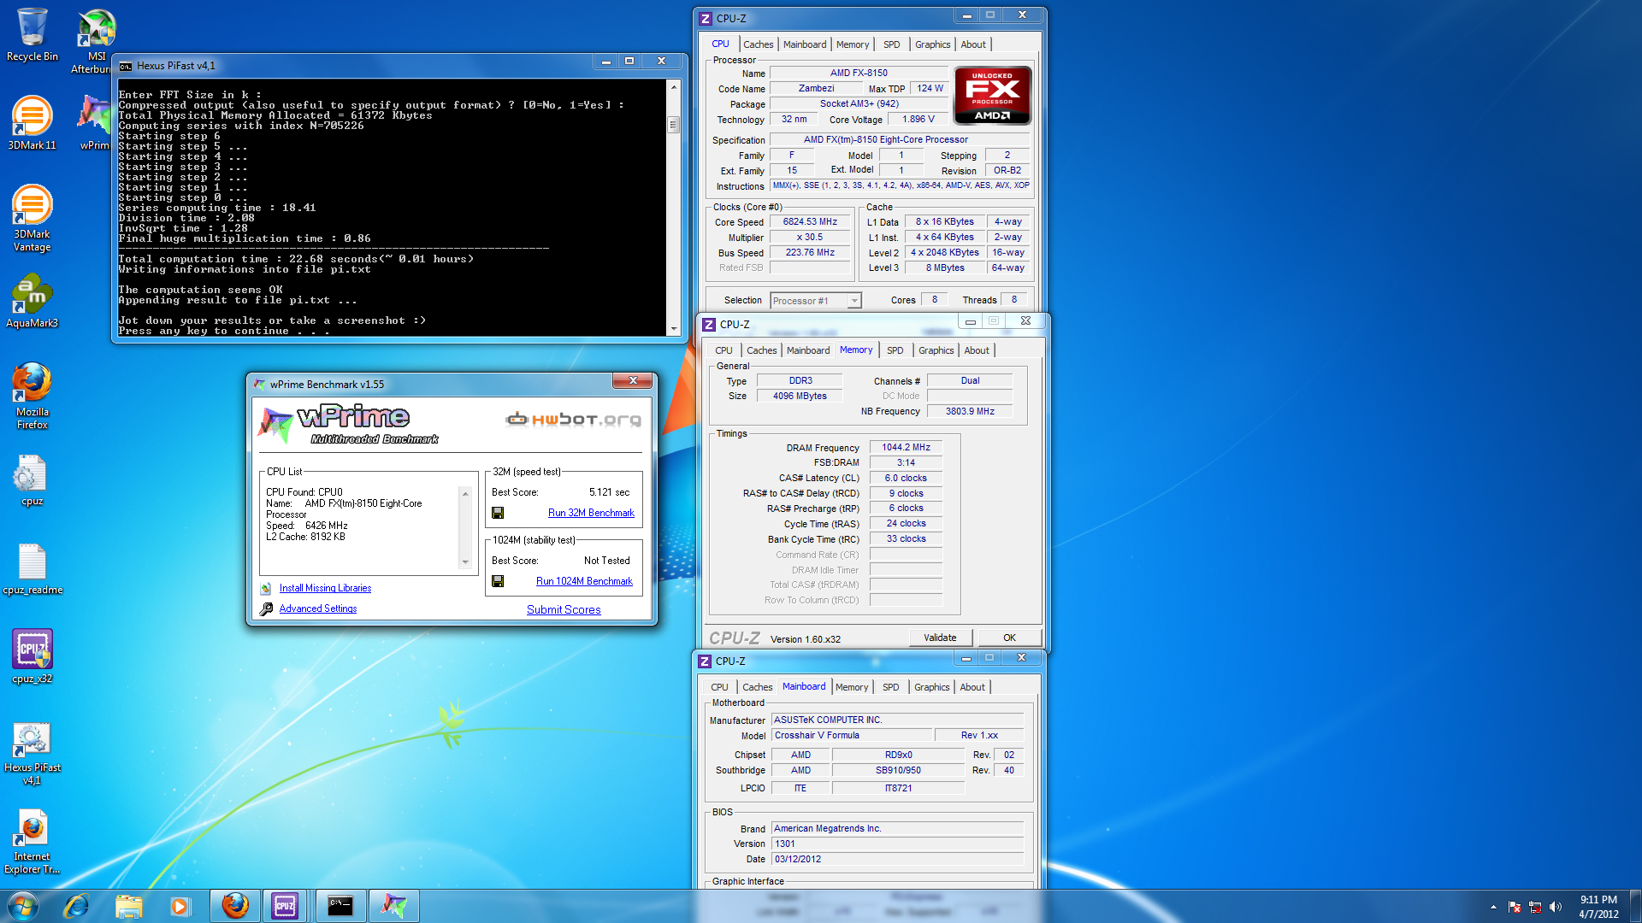Select CPU tab in Memory CPU-Z window

pyautogui.click(x=724, y=350)
